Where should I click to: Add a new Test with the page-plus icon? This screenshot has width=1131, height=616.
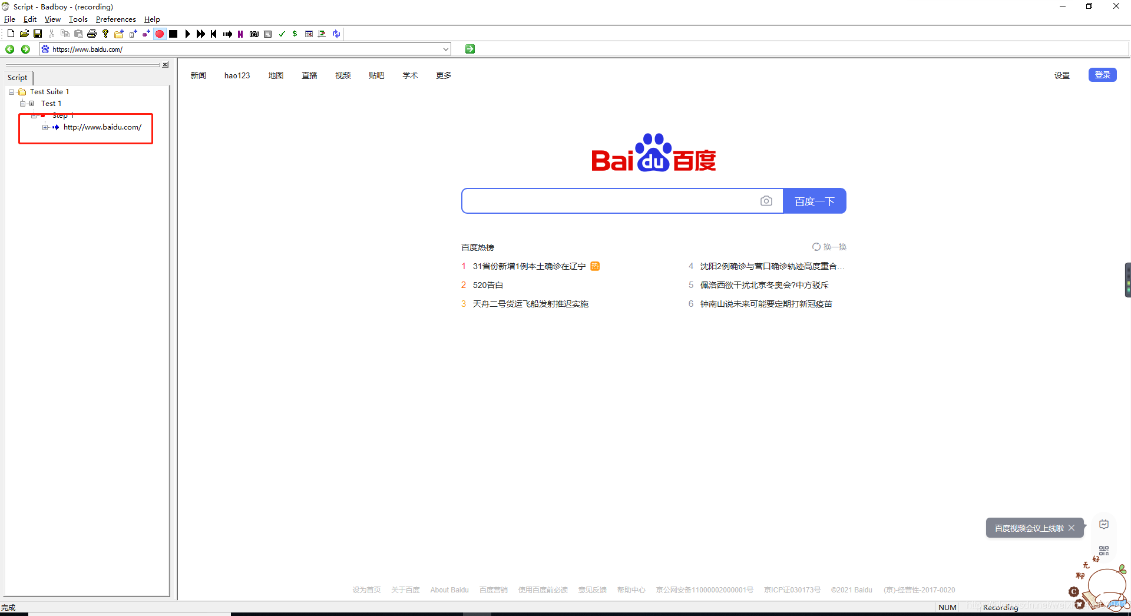(x=133, y=34)
